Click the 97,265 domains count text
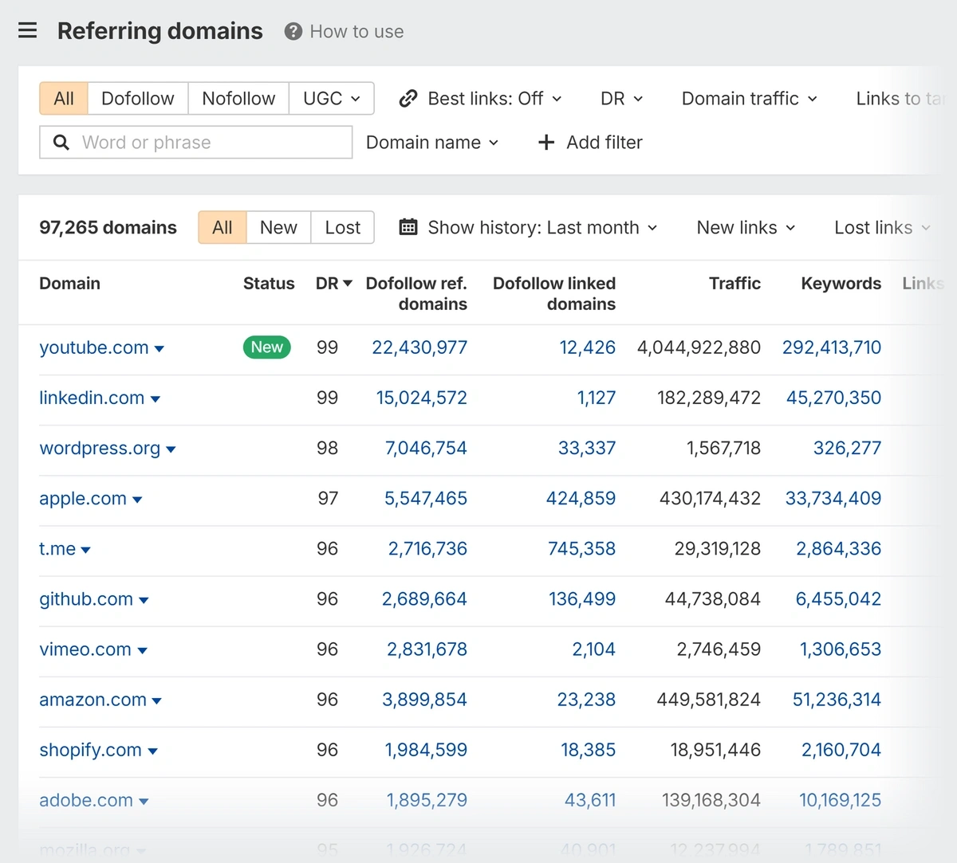 click(108, 228)
